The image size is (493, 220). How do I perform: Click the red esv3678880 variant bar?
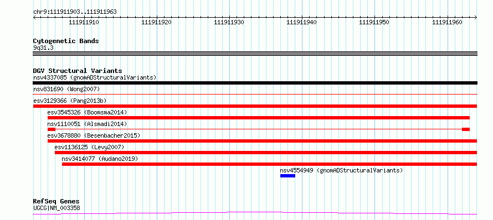pos(262,141)
